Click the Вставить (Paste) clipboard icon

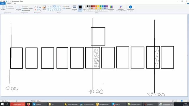click(3, 7)
